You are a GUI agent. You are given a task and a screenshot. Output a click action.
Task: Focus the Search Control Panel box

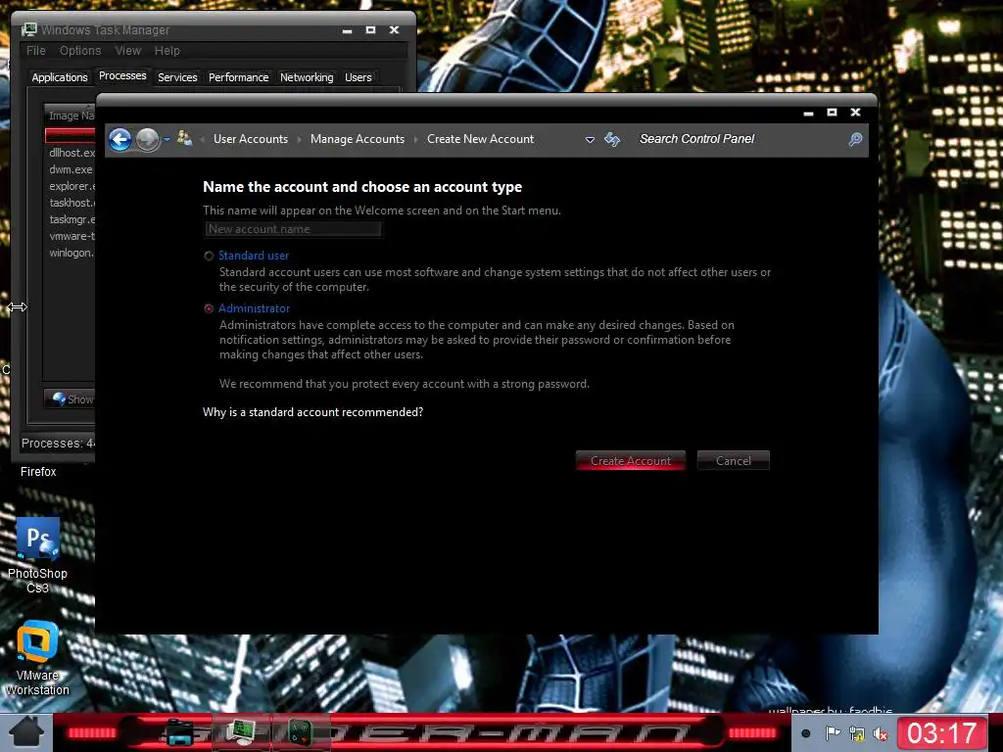[739, 139]
